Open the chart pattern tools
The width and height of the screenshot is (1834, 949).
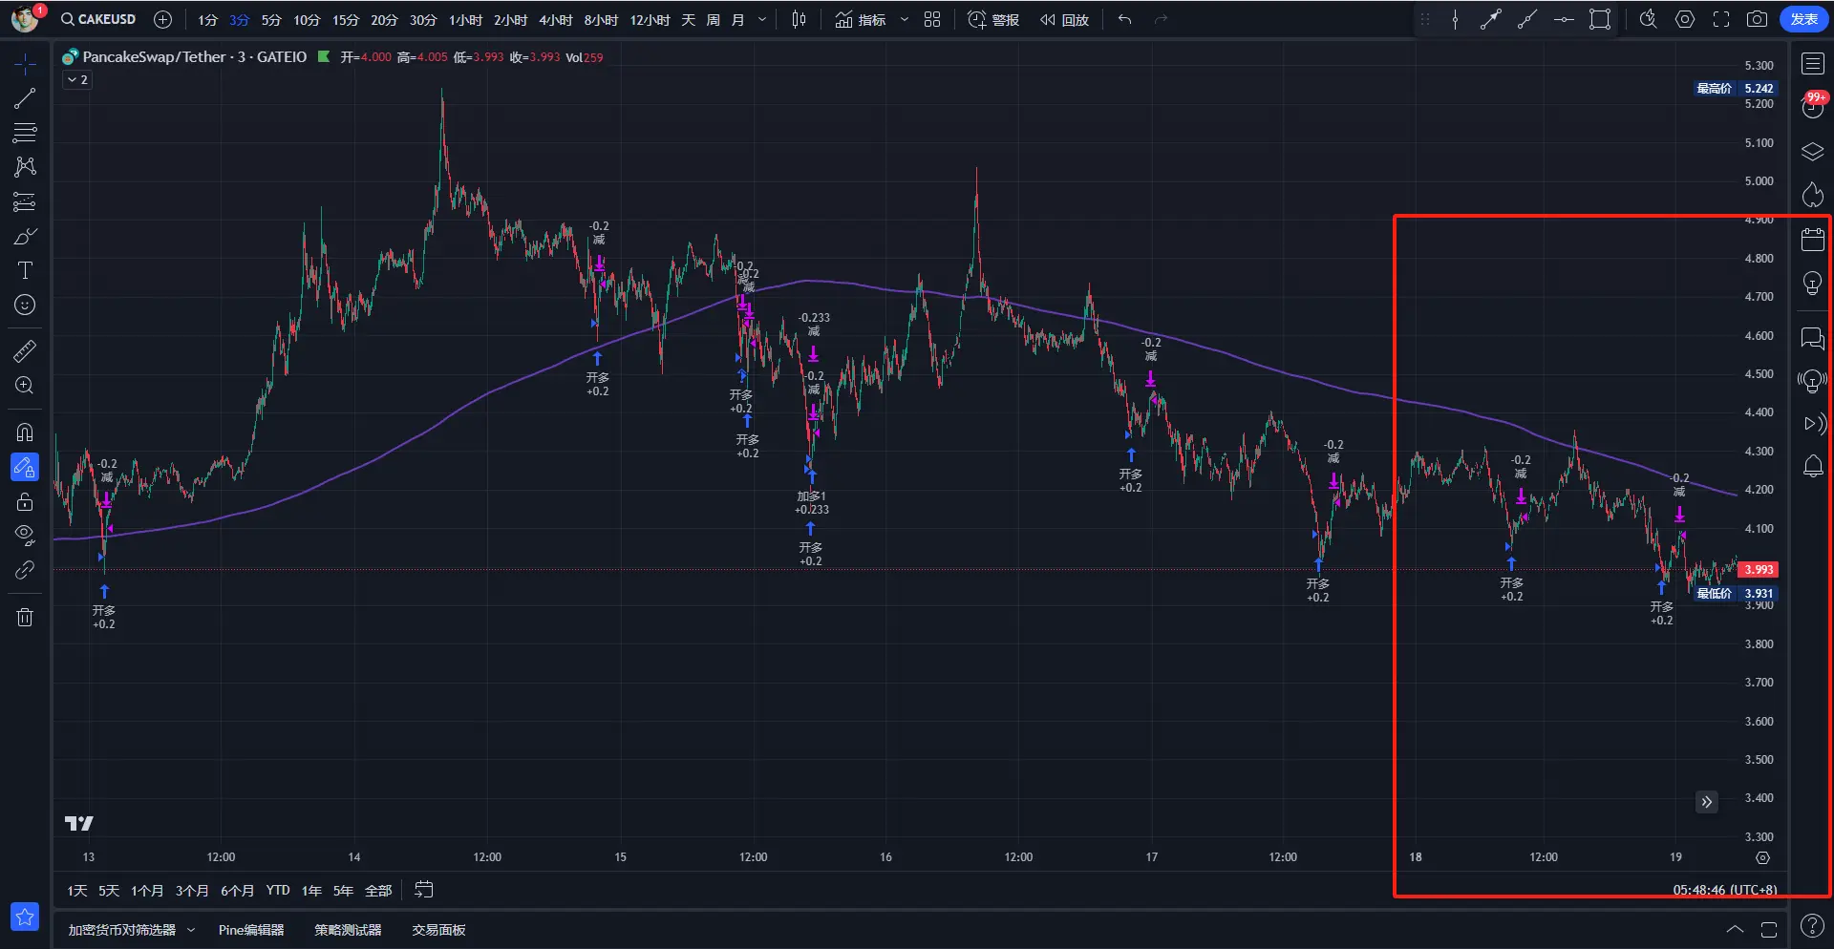25,167
